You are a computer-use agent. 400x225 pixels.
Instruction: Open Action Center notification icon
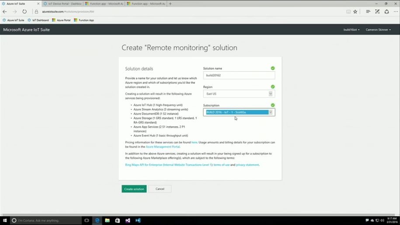pyautogui.click(x=367, y=221)
